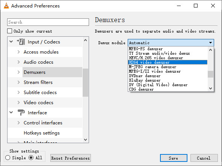Screen dimensions: 222x166
Task: Click the Reset Preferences button
Action: click(71, 158)
